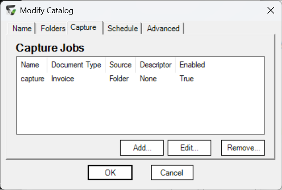
Task: Close the Modify Catalog dialog
Action: (271, 11)
